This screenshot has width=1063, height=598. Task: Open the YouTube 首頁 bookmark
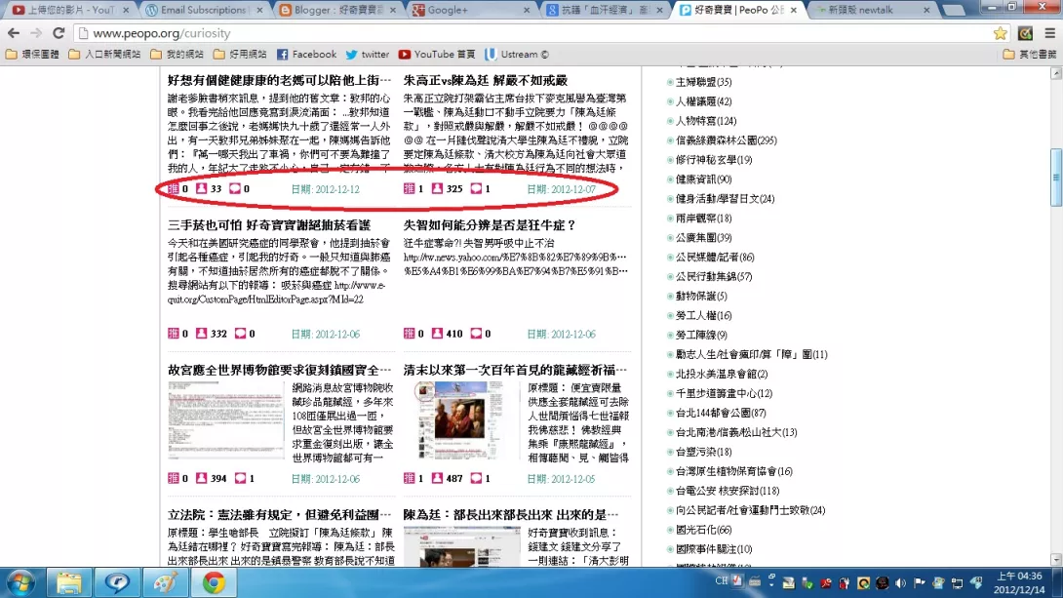[x=437, y=55]
